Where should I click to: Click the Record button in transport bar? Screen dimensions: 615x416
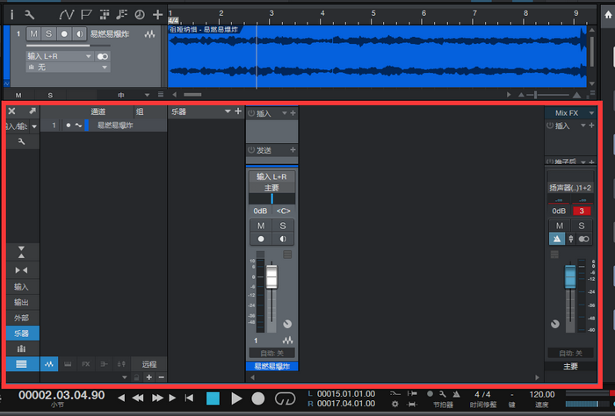click(x=259, y=398)
